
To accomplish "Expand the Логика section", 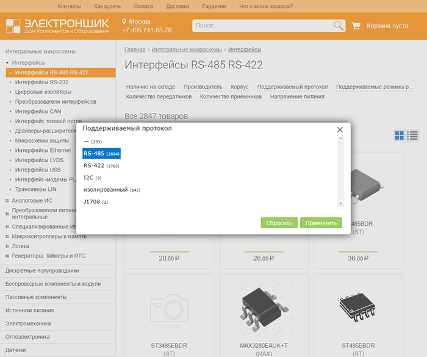I will pyautogui.click(x=7, y=246).
